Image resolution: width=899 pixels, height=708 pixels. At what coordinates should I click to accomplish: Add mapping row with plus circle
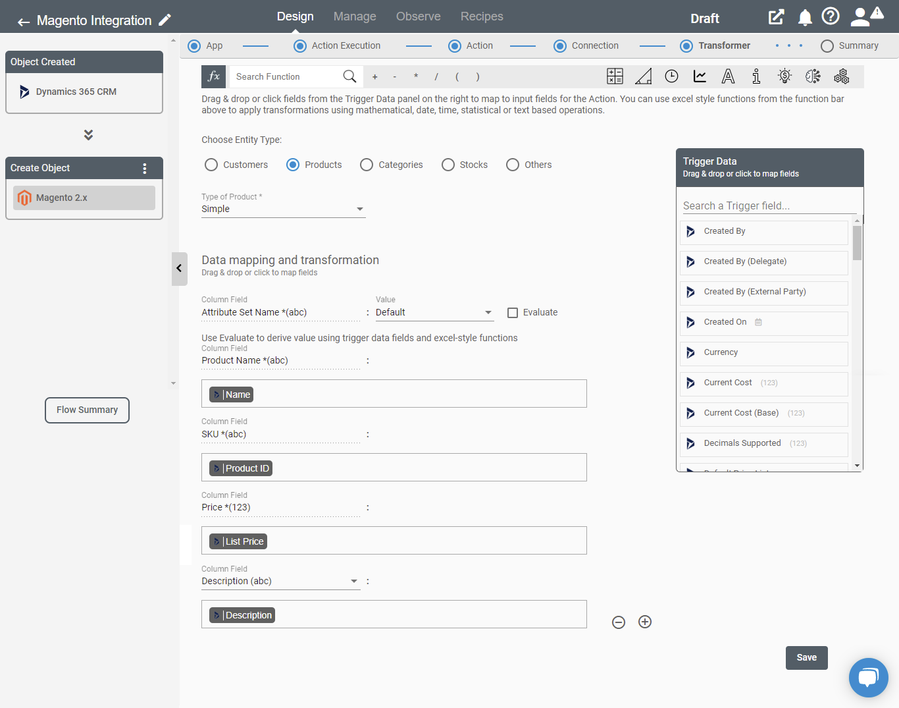pos(645,622)
